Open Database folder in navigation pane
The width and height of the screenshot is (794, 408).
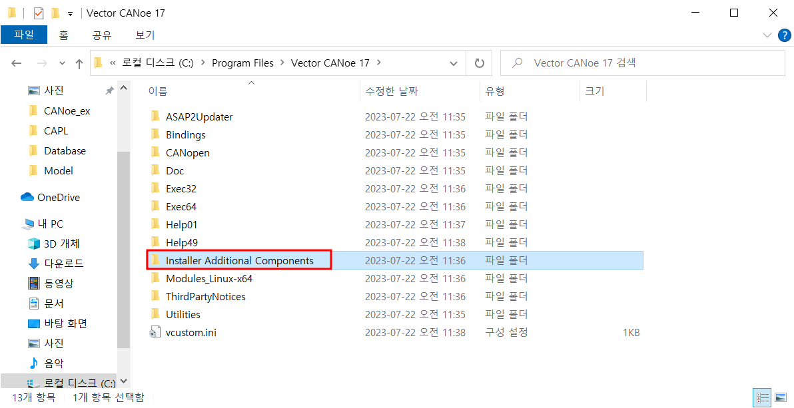(x=65, y=151)
